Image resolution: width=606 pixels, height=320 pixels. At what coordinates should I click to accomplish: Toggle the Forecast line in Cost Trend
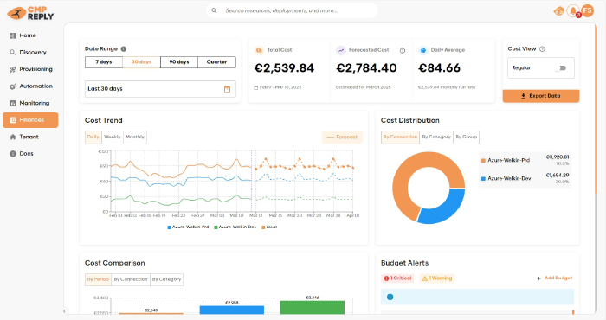click(x=342, y=137)
